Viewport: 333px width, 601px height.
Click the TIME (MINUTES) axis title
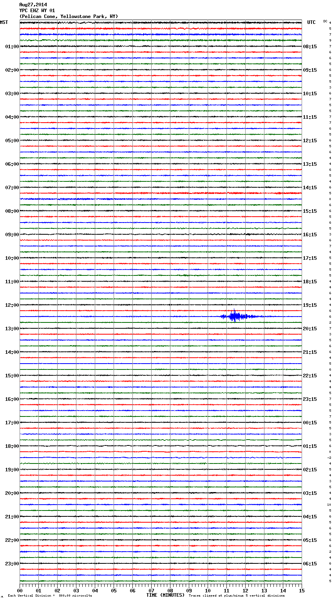pyautogui.click(x=165, y=595)
